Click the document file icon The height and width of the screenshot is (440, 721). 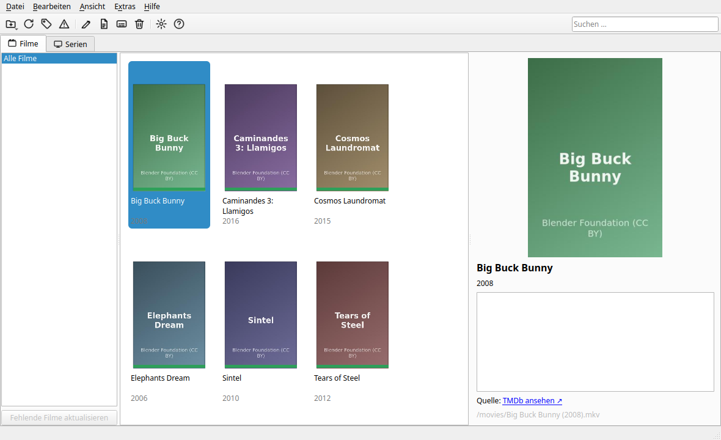point(104,24)
